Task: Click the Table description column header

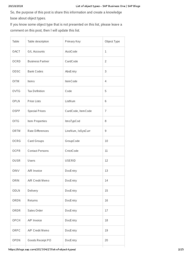Action: 38,41
